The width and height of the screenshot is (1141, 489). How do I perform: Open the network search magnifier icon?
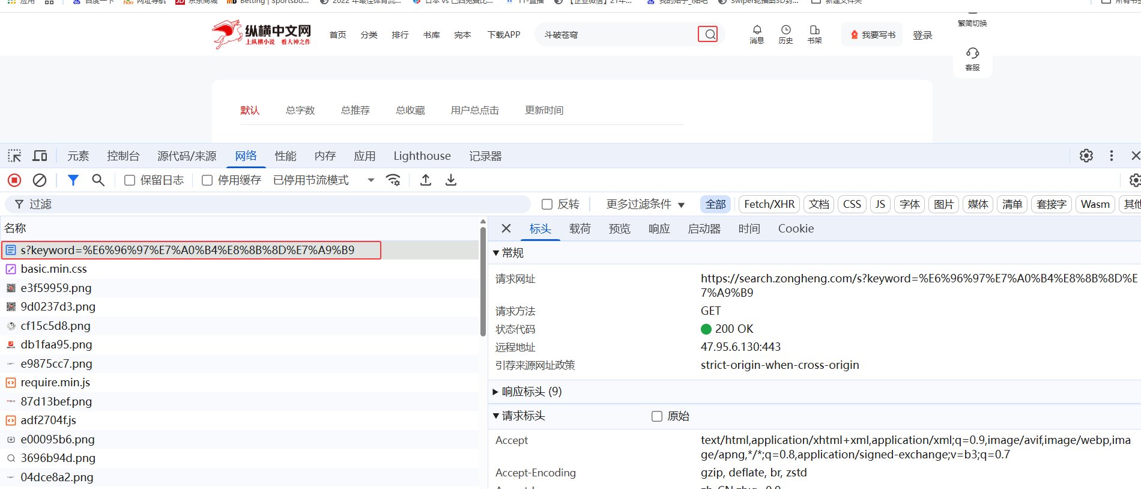[x=98, y=180]
